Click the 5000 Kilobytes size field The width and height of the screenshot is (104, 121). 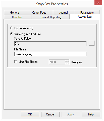click(57, 62)
